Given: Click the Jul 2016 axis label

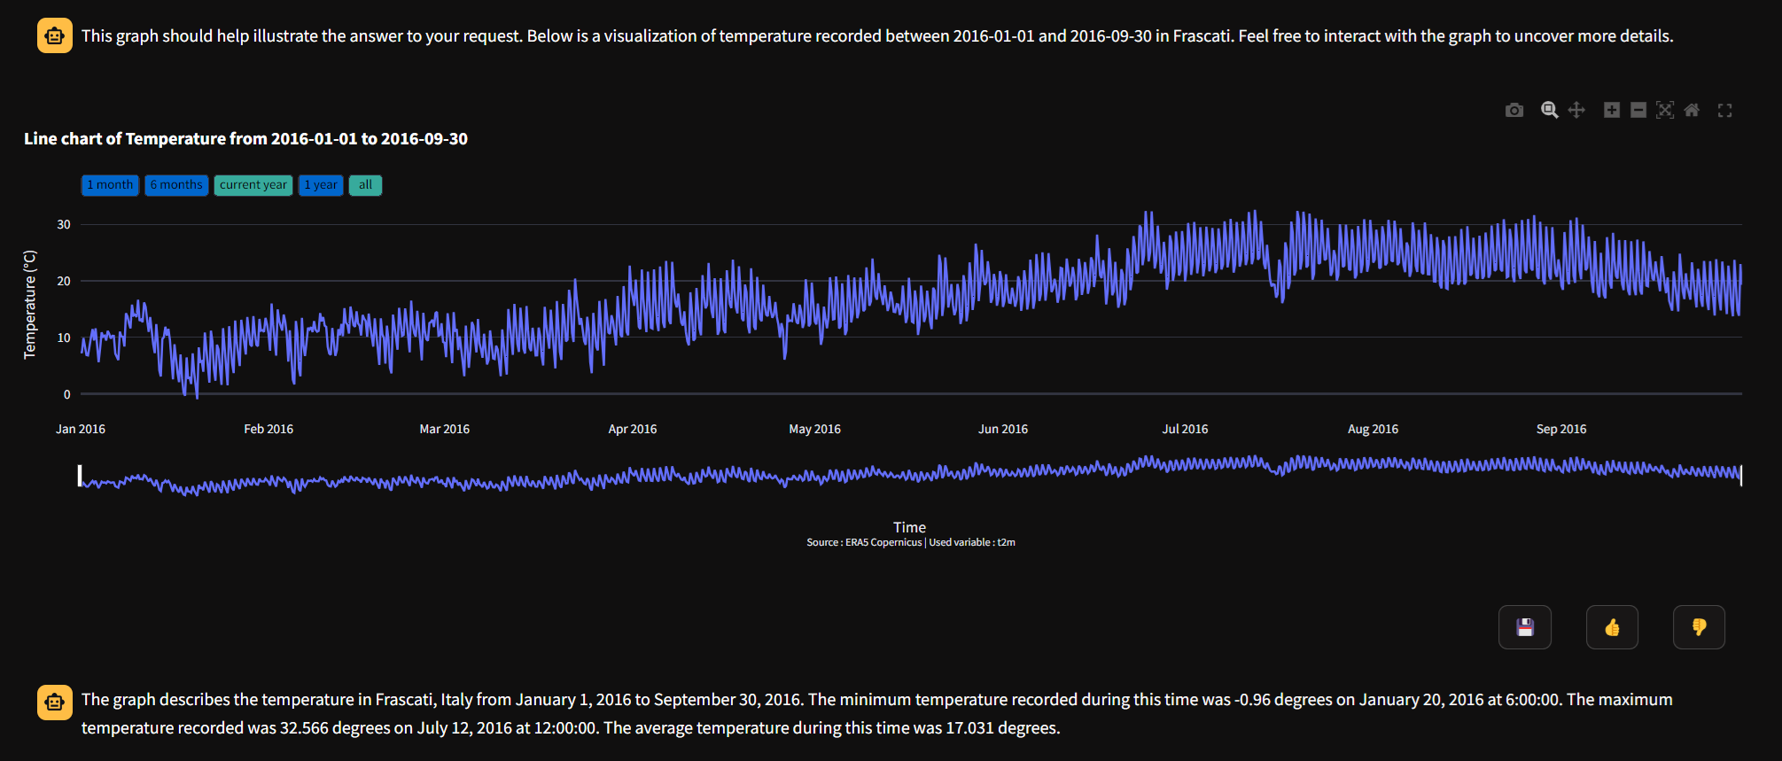Looking at the screenshot, I should point(1185,429).
